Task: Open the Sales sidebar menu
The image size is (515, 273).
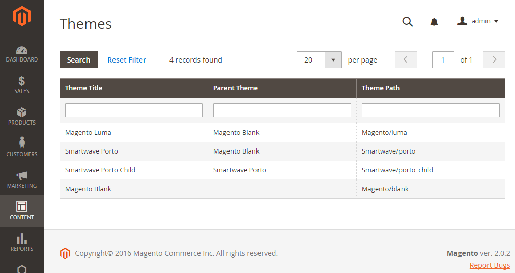Action: click(x=22, y=85)
